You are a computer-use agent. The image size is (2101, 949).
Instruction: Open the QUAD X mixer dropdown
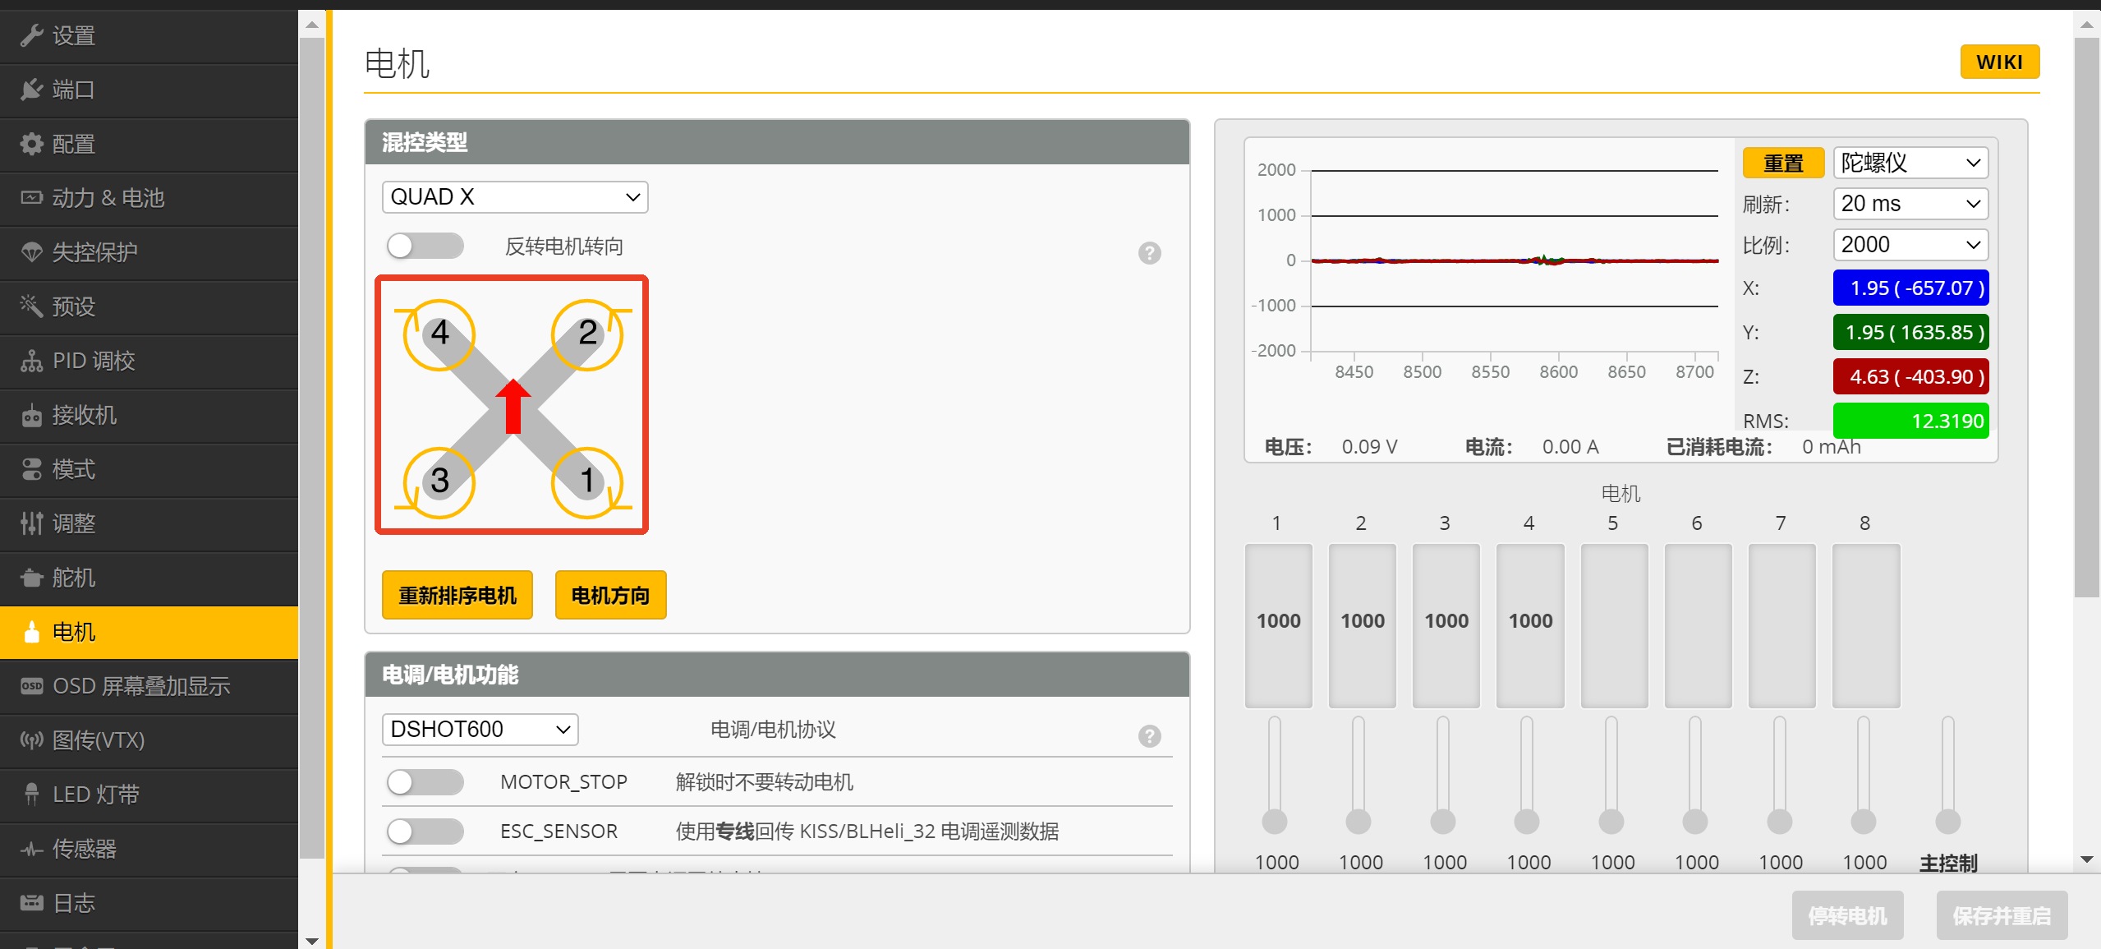point(514,197)
